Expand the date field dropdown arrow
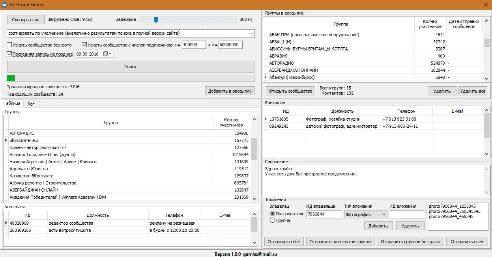Image resolution: width=492 pixels, height=257 pixels. 110,54
